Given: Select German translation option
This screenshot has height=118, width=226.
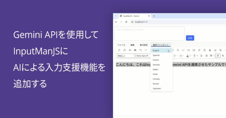Looking at the screenshot, I should tap(162, 65).
